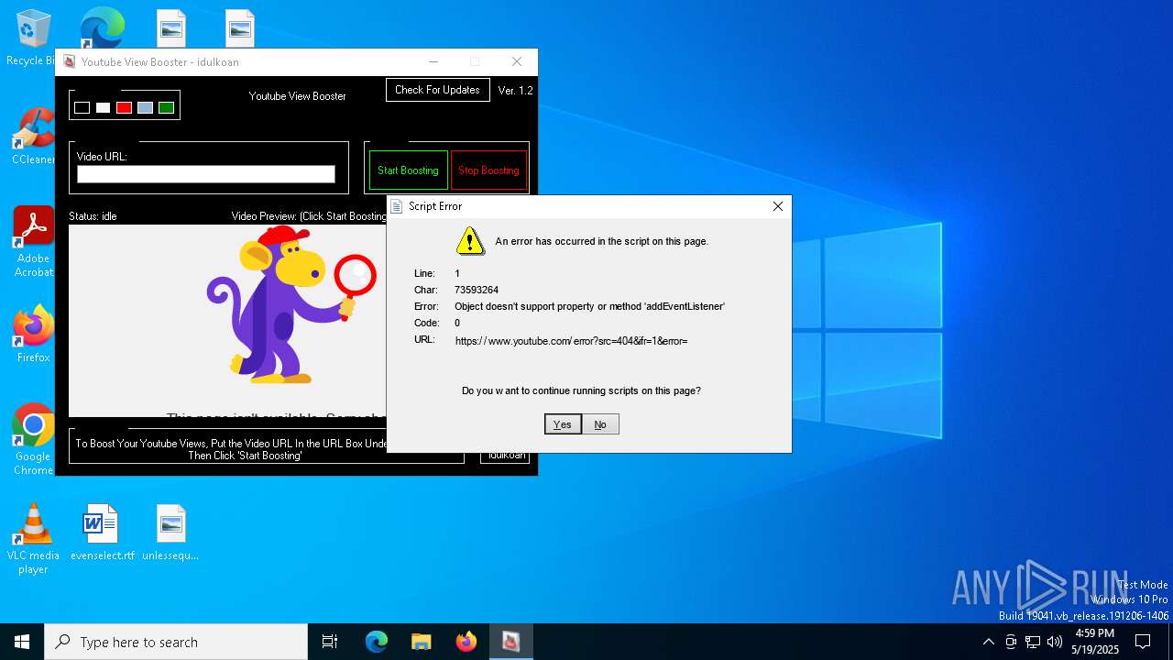Close the Youtube View Booster window
This screenshot has height=660, width=1173.
517,62
